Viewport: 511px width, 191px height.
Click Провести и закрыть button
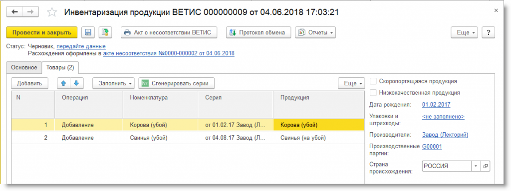tap(42, 32)
